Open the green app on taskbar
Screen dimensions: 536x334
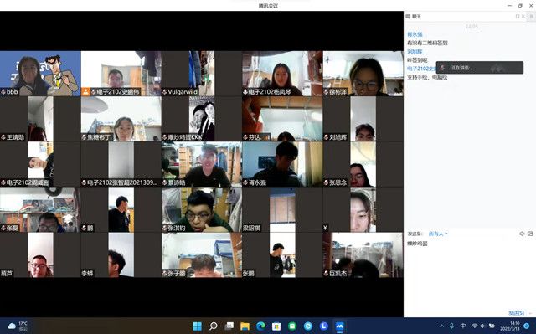coord(292,326)
